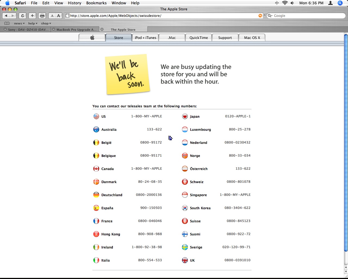Click the Japan flag icon

[185, 116]
